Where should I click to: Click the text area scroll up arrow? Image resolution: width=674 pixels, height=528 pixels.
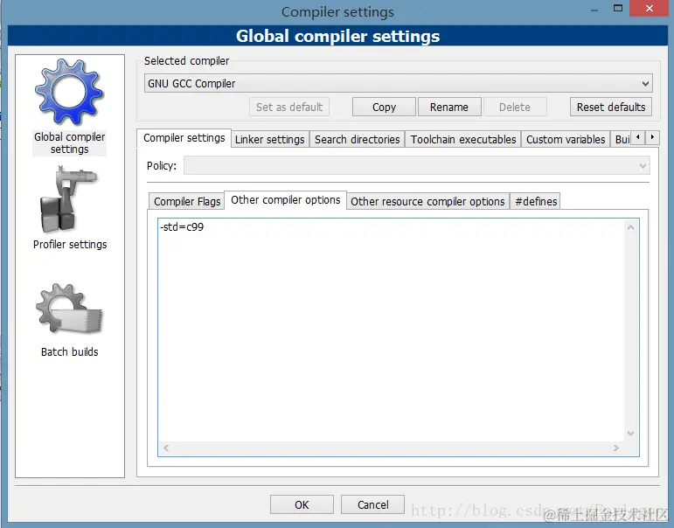[x=630, y=227]
